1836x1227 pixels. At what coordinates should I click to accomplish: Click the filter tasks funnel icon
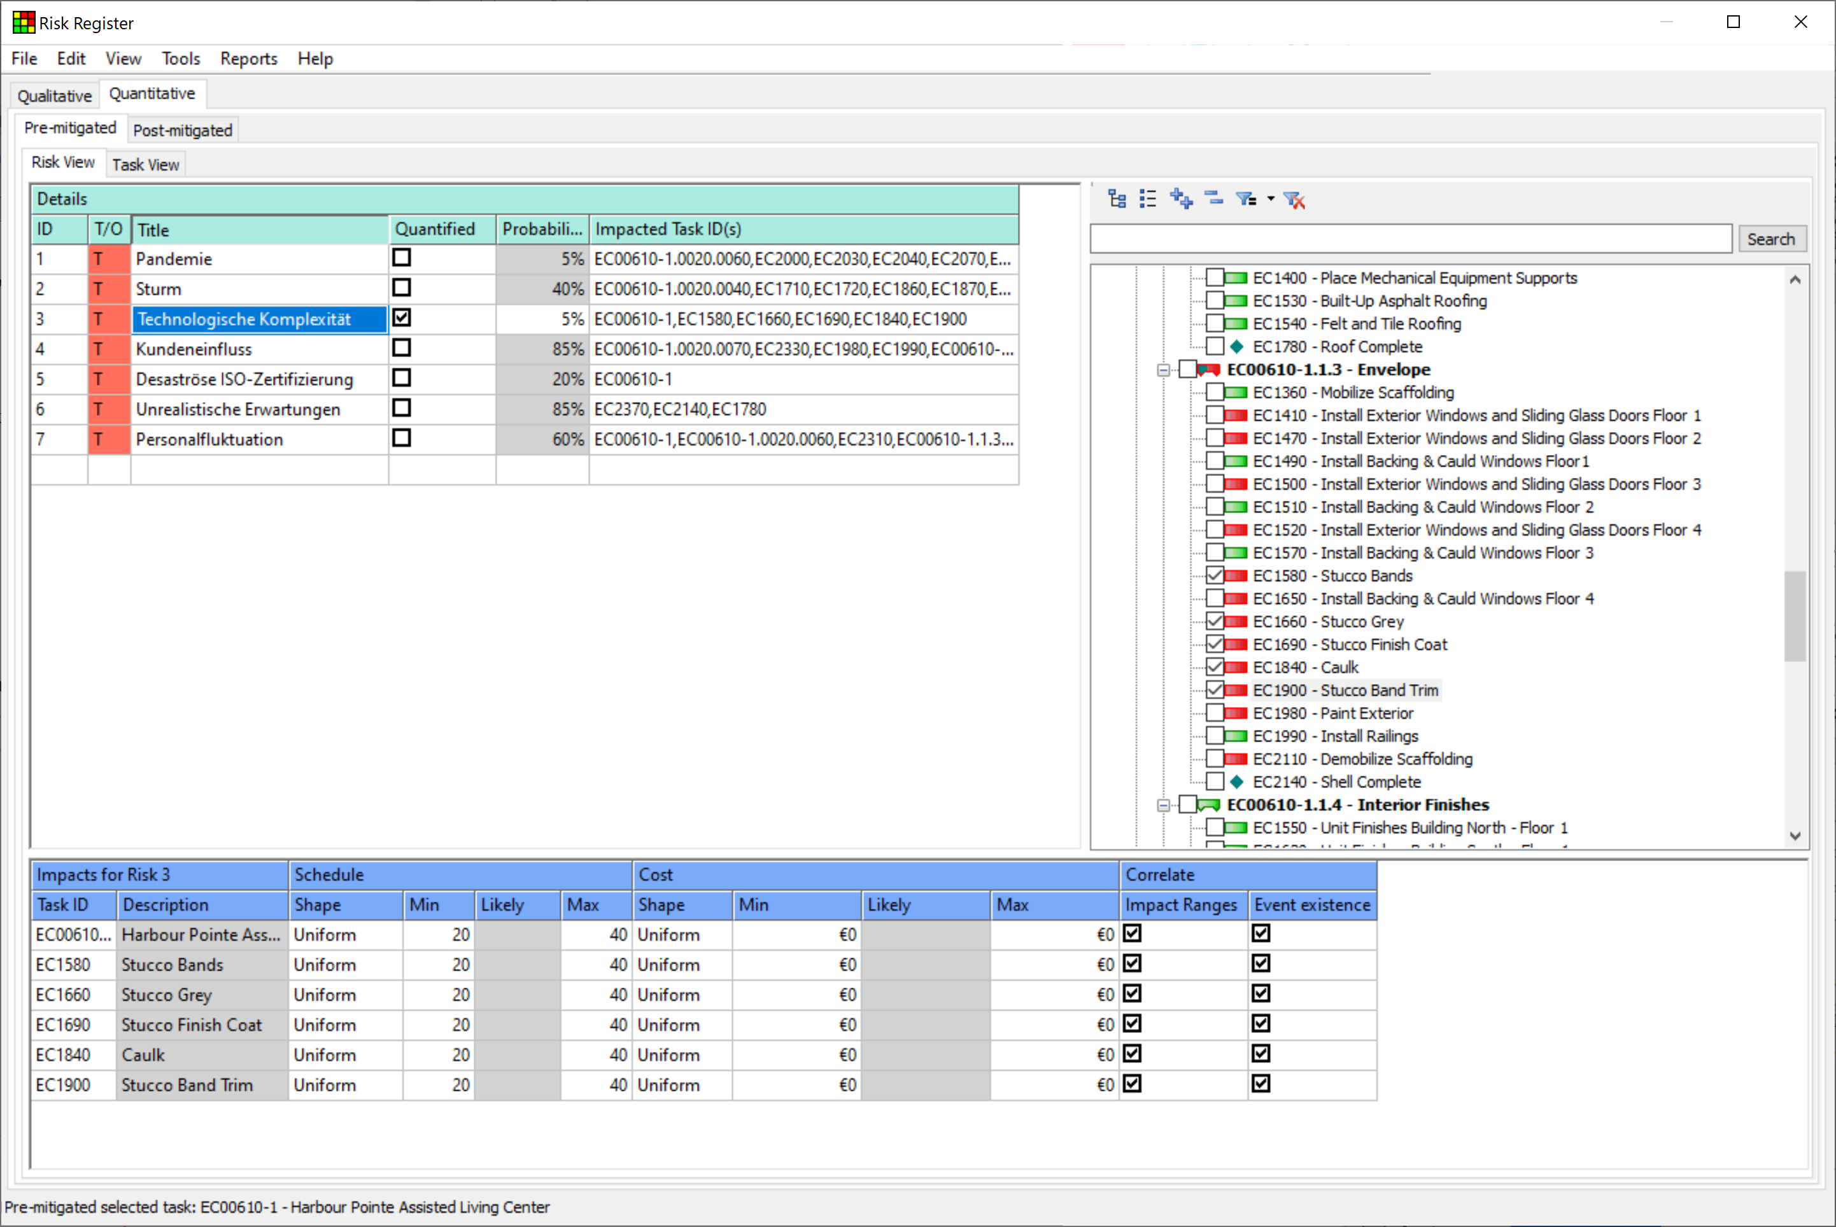point(1245,200)
